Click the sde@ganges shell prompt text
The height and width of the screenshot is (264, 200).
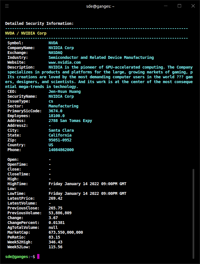(20, 257)
